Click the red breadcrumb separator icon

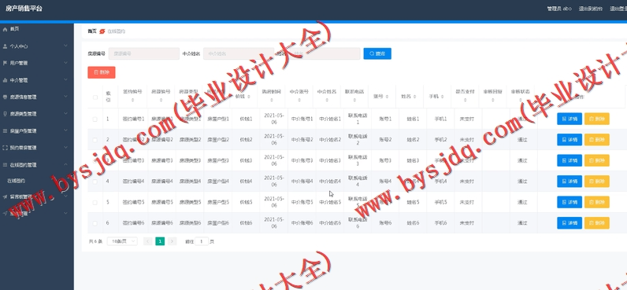click(x=102, y=31)
